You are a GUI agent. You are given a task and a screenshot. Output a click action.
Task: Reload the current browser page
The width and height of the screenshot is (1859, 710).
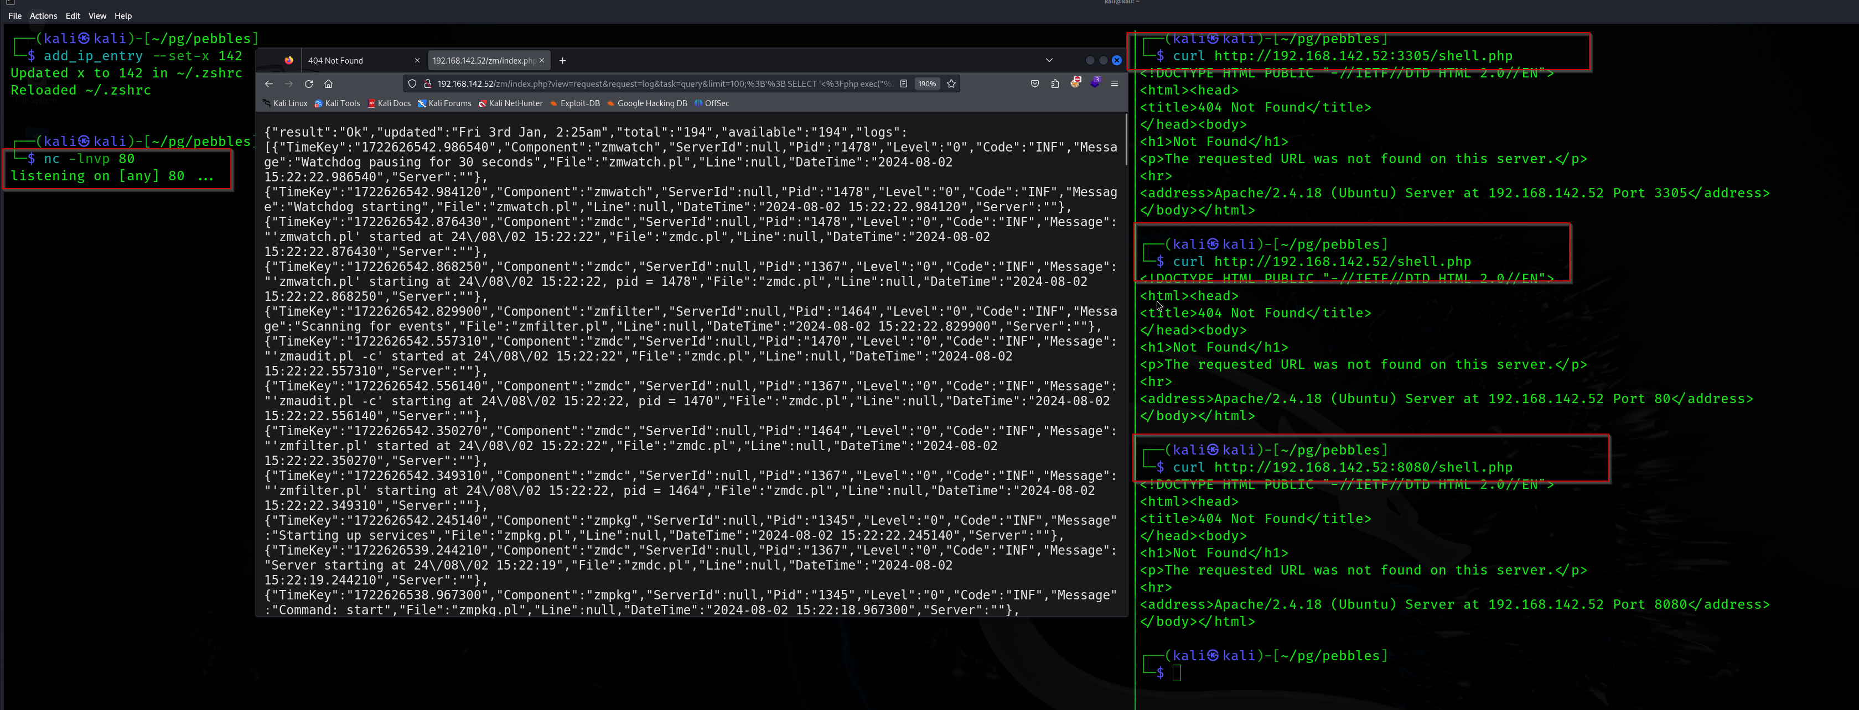pyautogui.click(x=309, y=83)
